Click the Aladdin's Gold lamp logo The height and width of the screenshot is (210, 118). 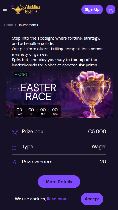(25, 9)
